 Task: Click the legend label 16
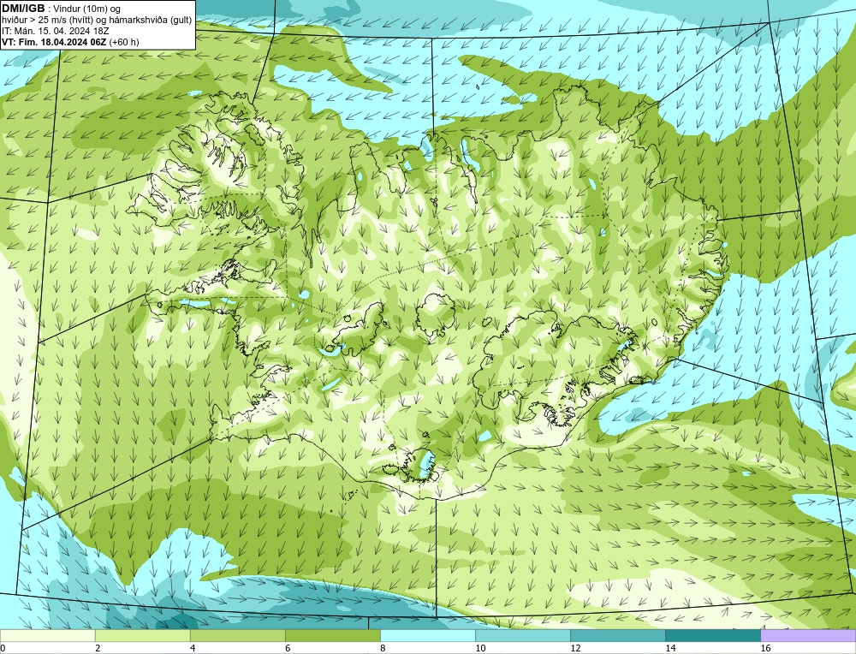[765, 649]
